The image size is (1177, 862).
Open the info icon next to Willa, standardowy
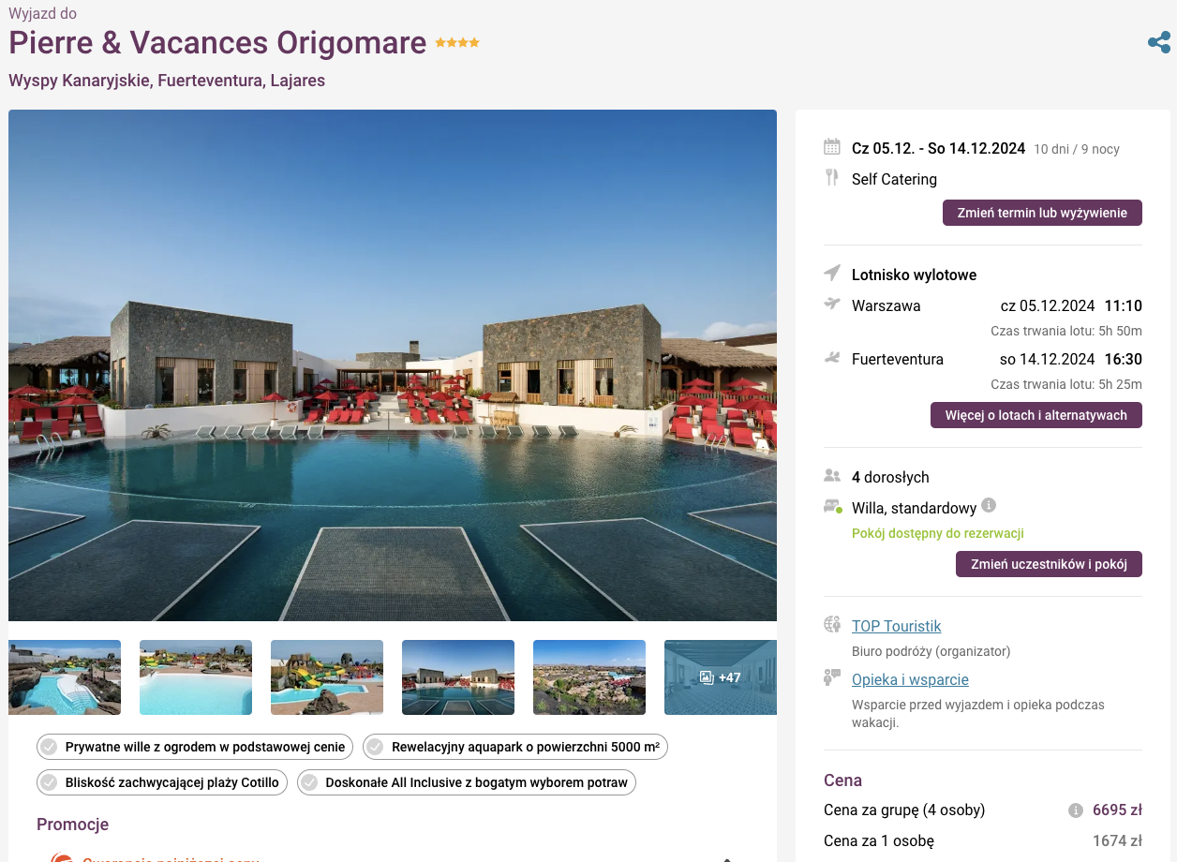989,505
